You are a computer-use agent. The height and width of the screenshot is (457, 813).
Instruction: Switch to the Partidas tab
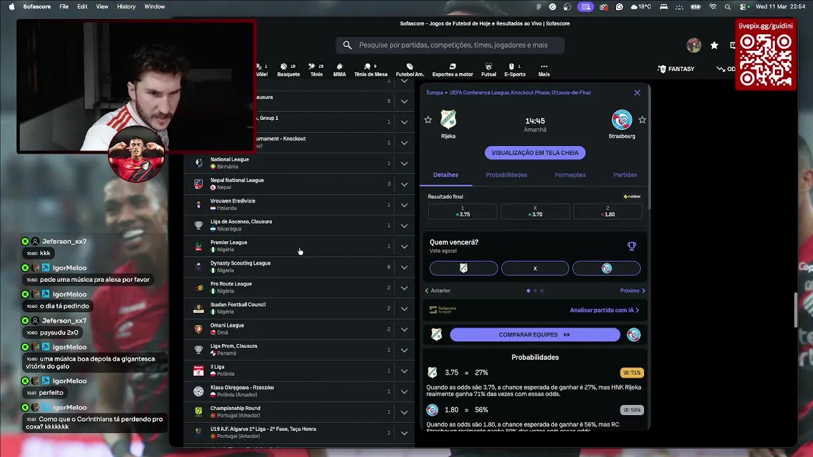(x=625, y=175)
